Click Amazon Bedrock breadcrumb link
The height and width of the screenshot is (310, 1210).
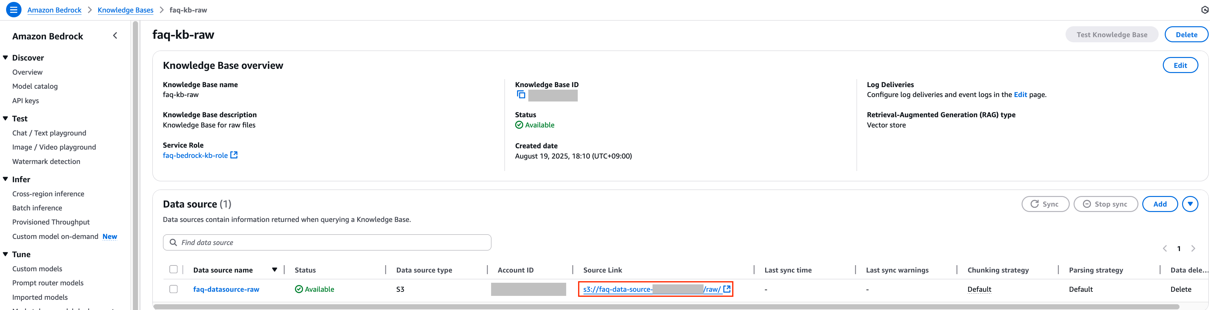click(x=55, y=10)
